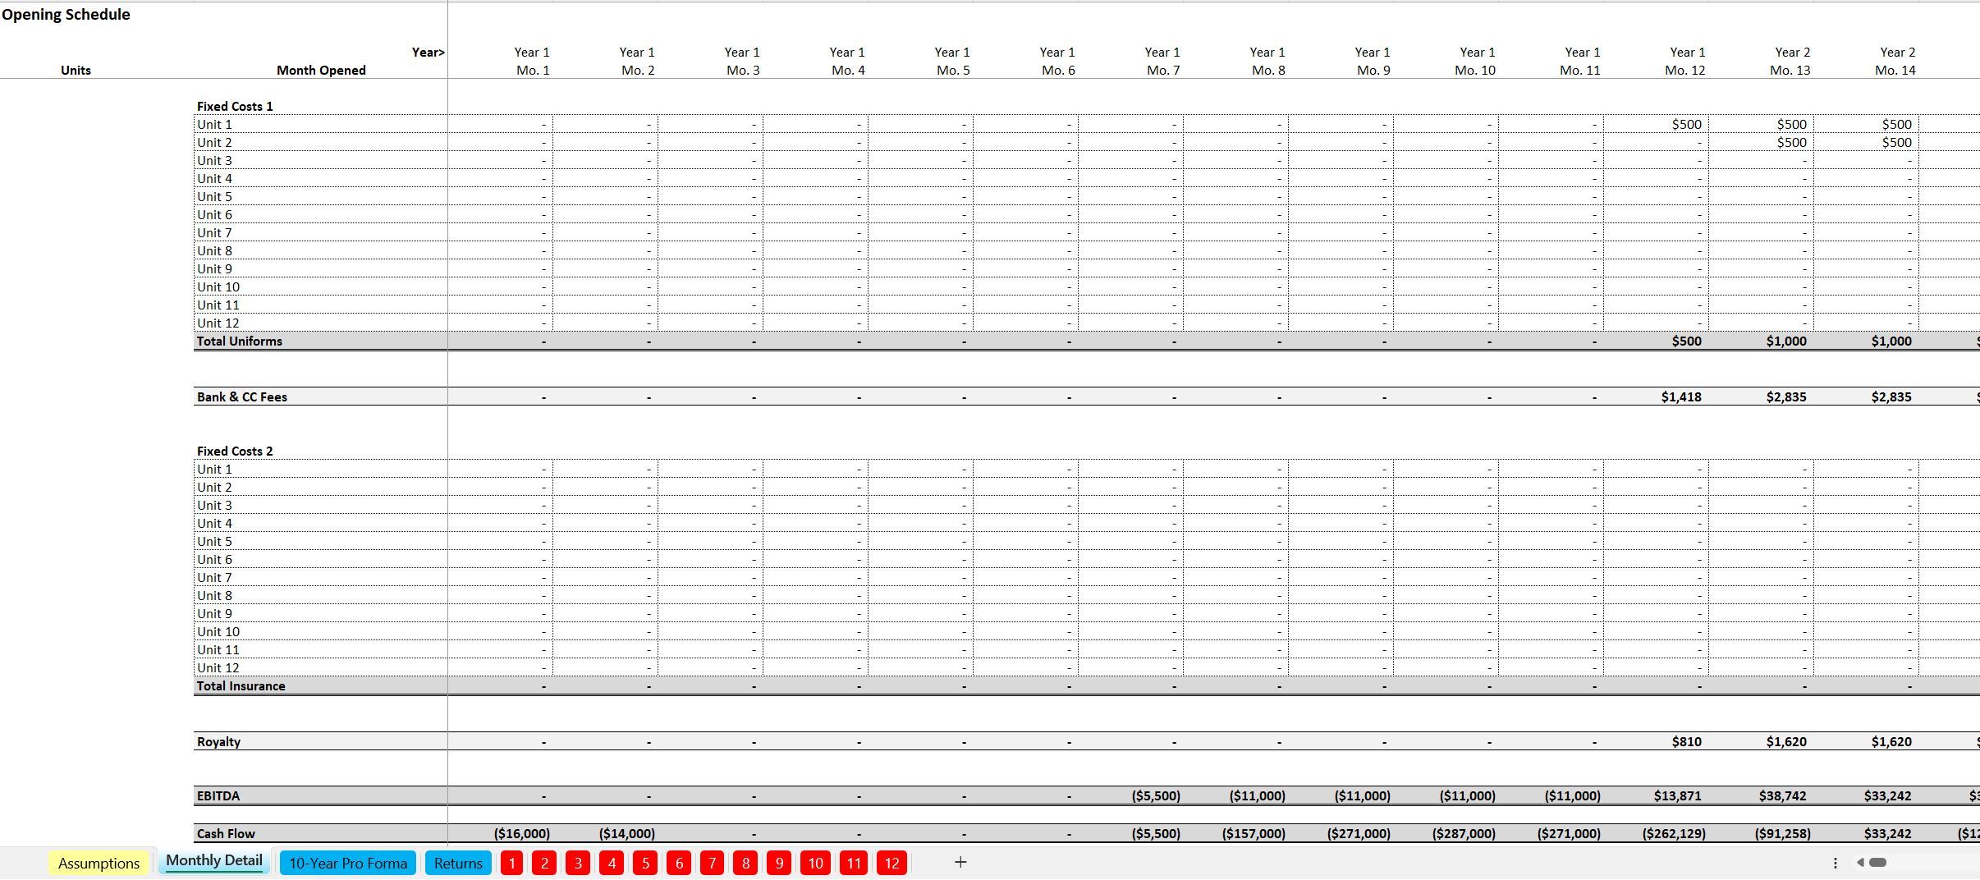
Task: Select Cash Flow value ($14,000)
Action: 627,833
